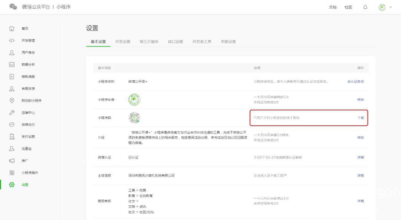Open the 第三方服务 tab
The image size is (401, 220).
click(149, 42)
